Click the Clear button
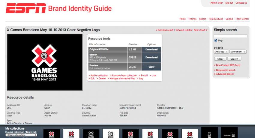This screenshot has height=138, width=255. point(220,59)
